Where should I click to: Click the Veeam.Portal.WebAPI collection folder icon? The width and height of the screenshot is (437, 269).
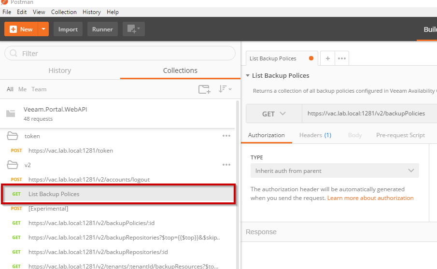11,113
